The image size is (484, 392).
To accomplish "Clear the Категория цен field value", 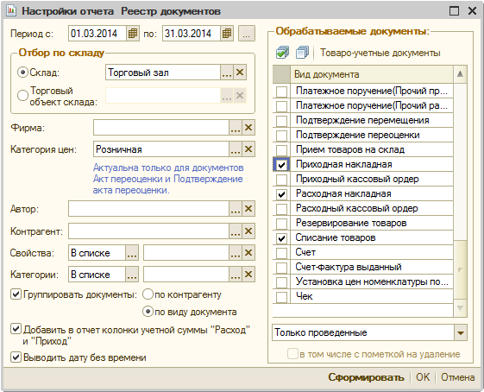I will (x=248, y=149).
